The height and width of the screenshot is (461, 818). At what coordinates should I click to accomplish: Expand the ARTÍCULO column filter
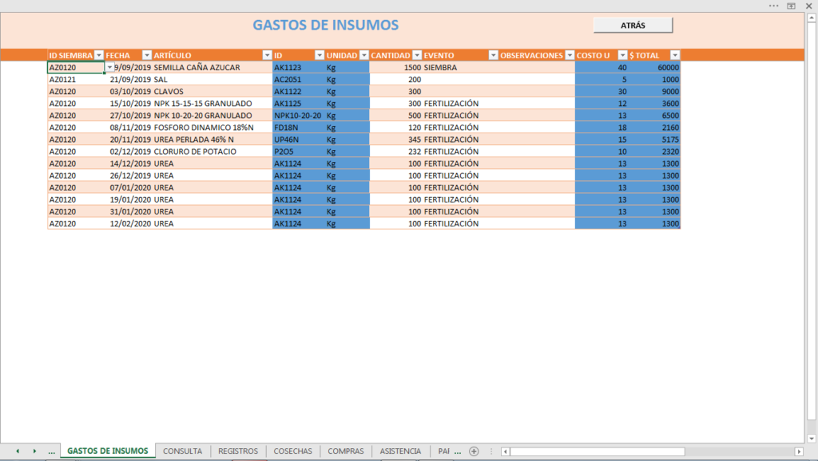click(267, 55)
